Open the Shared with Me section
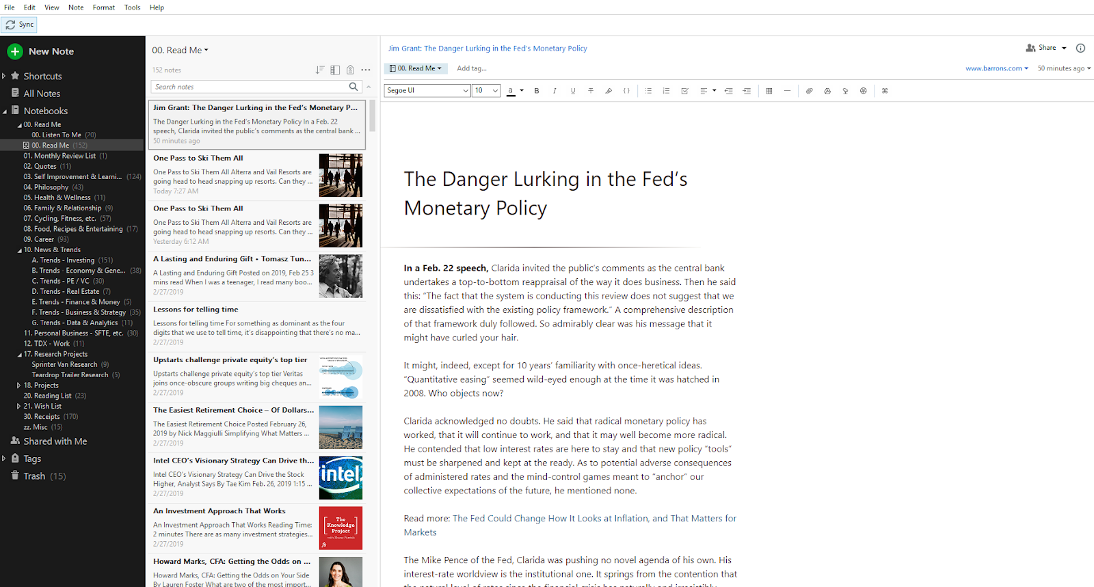Viewport: 1094px width, 587px height. coord(55,441)
